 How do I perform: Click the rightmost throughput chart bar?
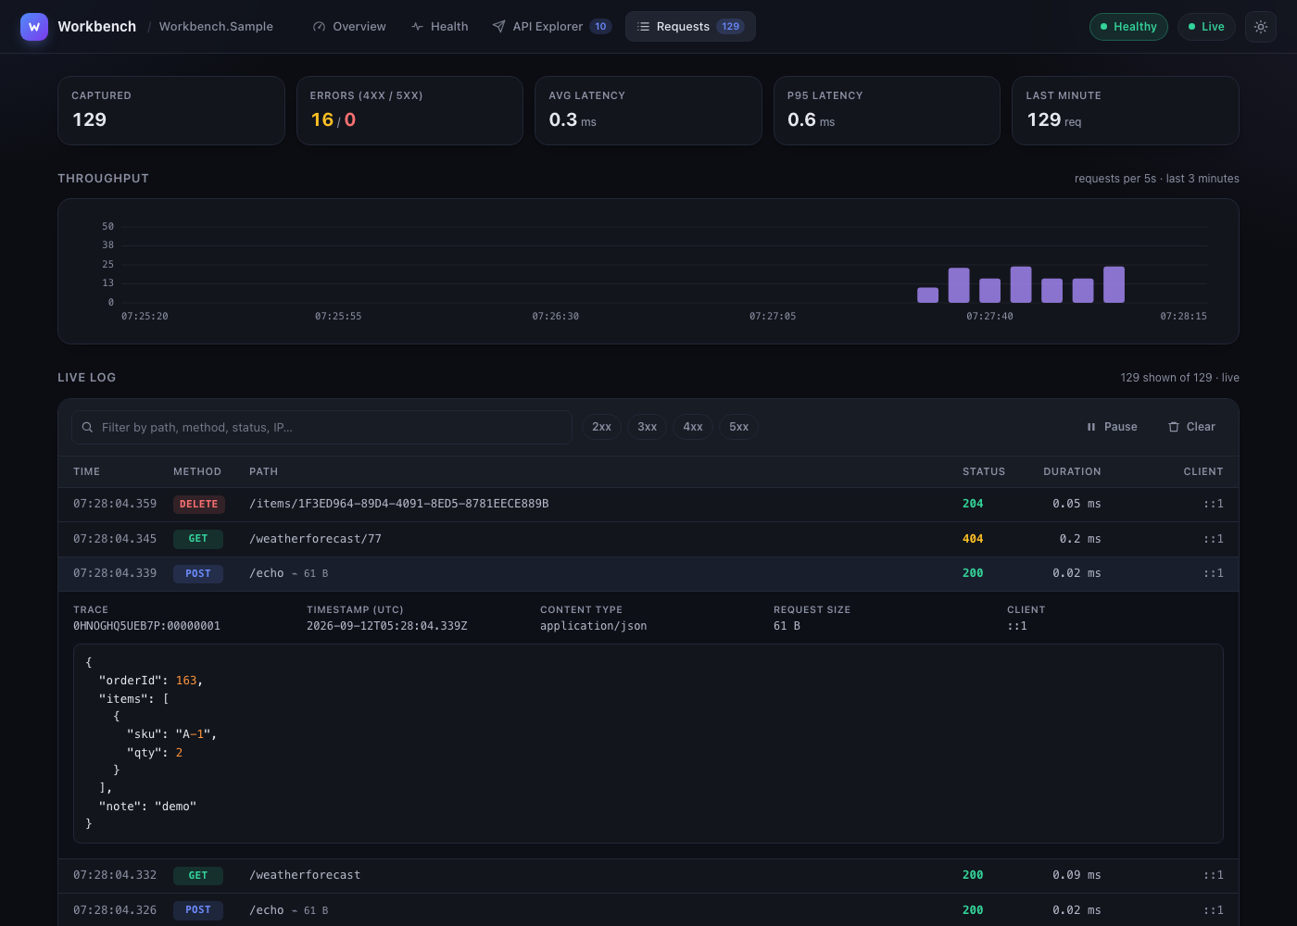click(1114, 284)
